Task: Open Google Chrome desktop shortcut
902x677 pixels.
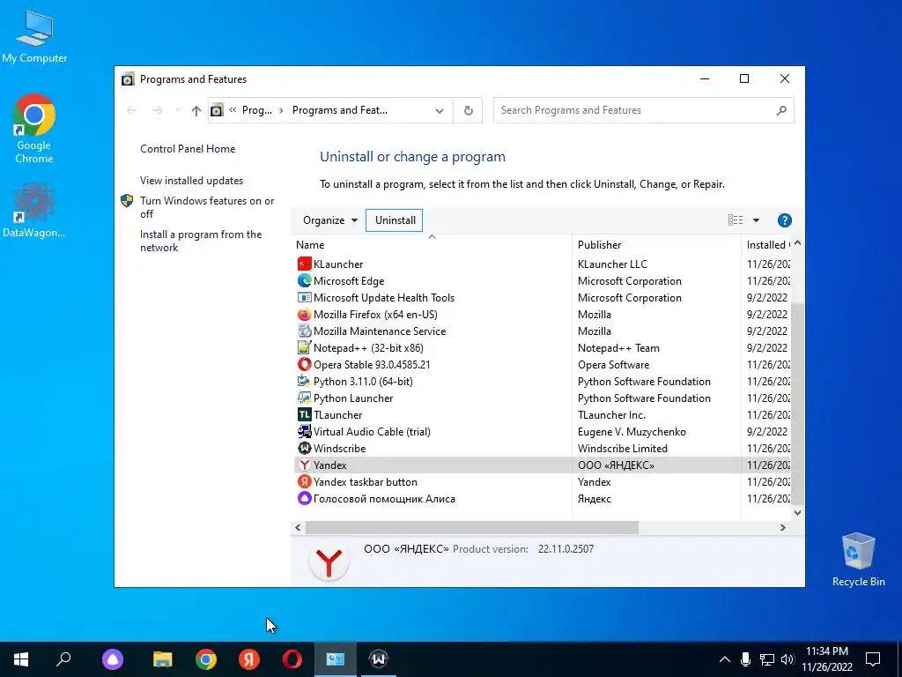Action: [34, 129]
